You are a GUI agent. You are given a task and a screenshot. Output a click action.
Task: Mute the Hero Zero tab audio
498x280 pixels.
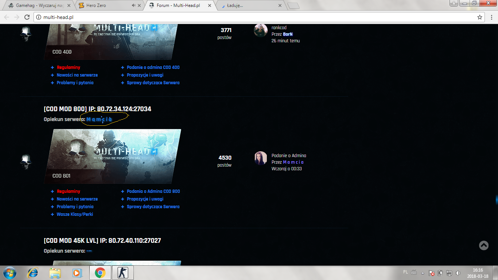[133, 5]
